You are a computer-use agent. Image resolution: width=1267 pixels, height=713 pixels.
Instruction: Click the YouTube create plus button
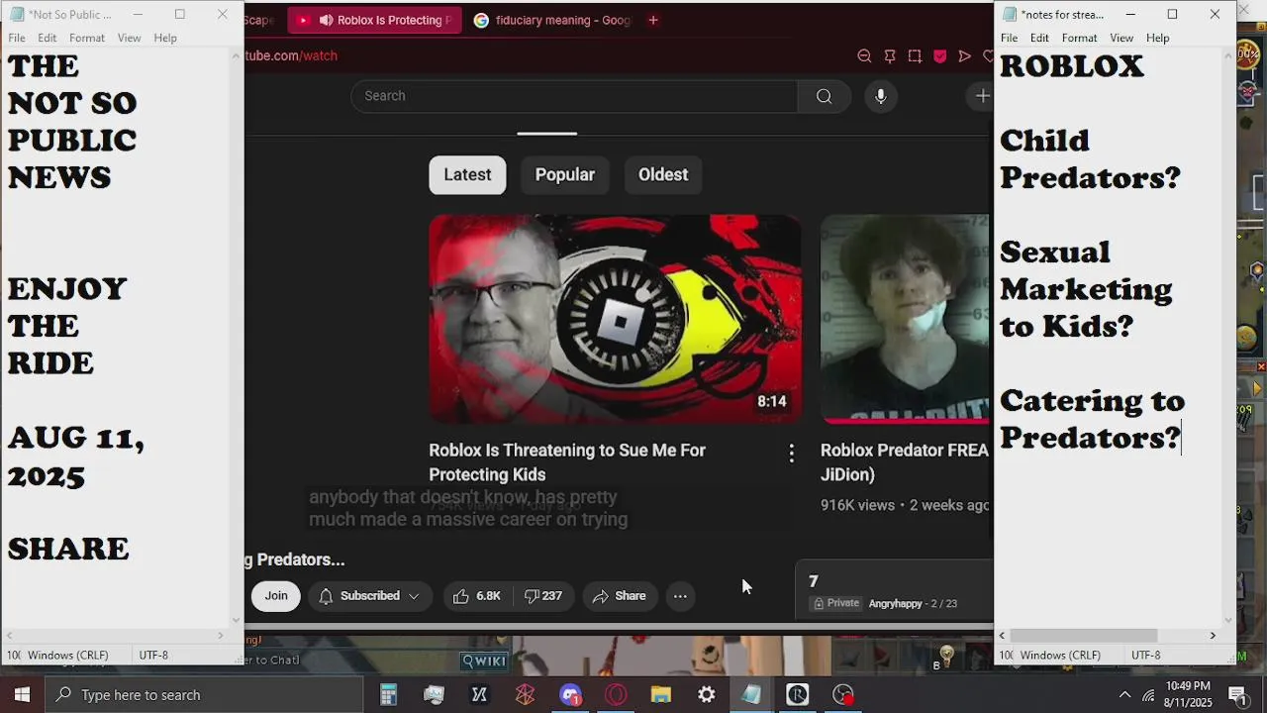[x=982, y=96]
